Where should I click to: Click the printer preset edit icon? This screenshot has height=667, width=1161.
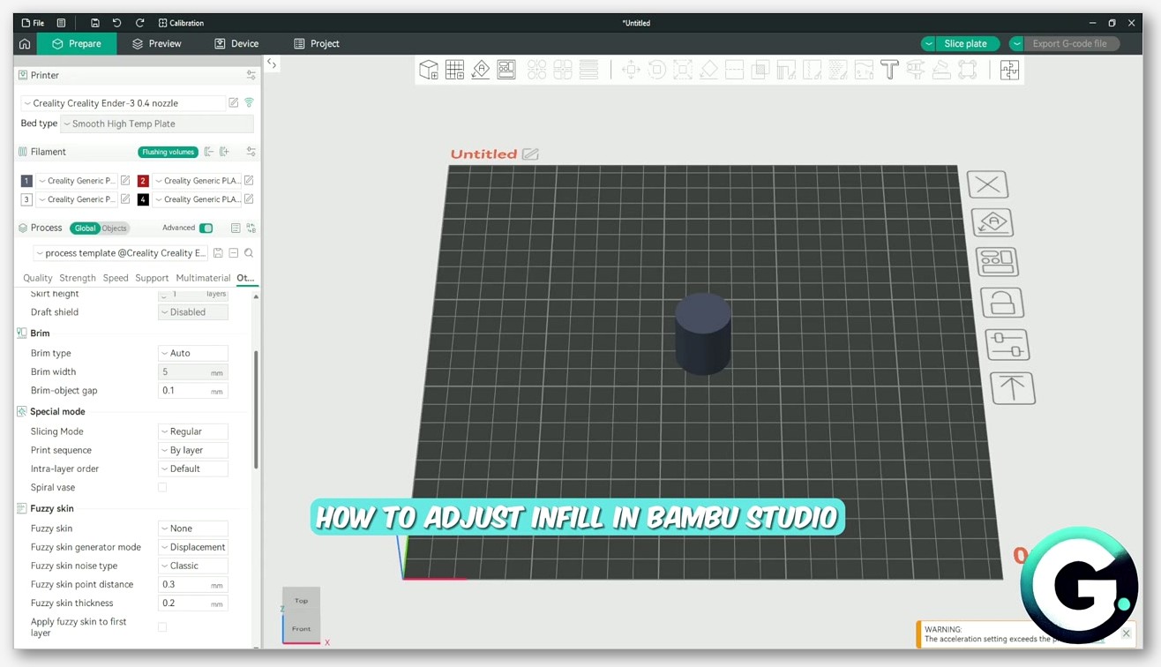234,103
